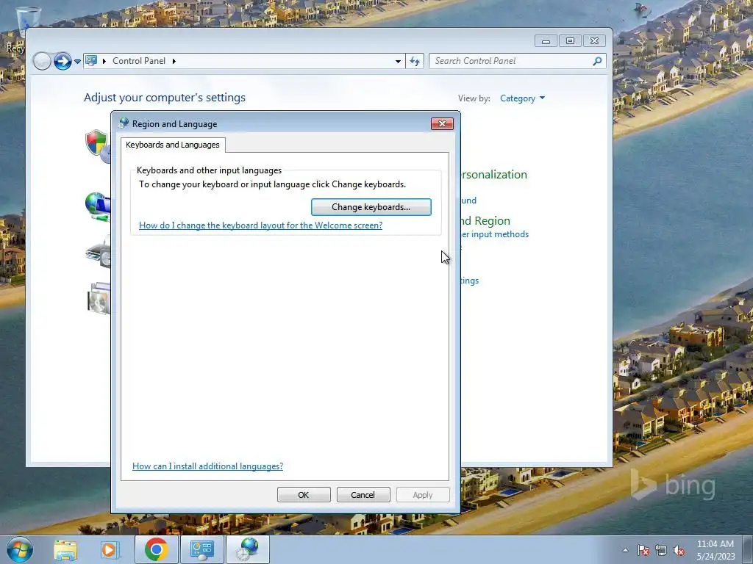
Task: Click the greyed-out Apply button
Action: coord(423,495)
